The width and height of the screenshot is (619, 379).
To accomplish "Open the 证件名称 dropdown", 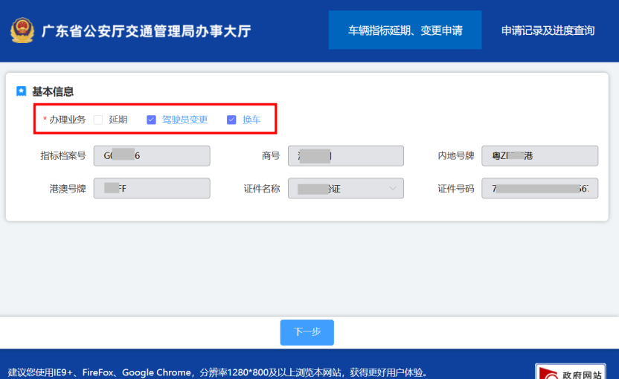I will click(346, 189).
